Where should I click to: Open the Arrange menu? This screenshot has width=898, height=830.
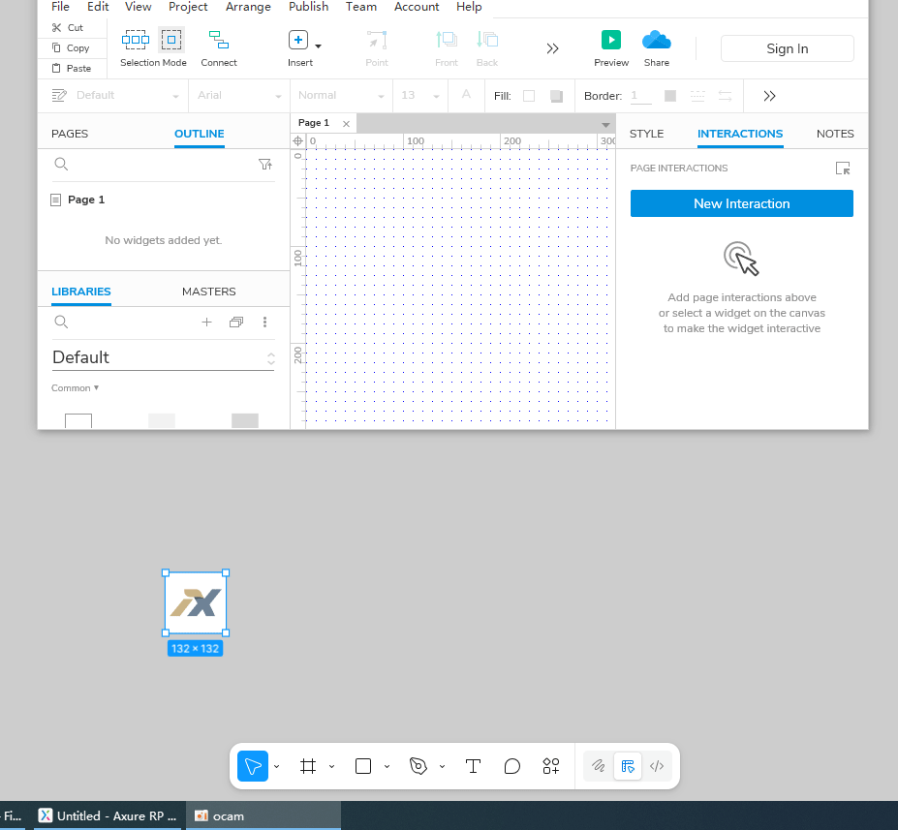coord(248,7)
